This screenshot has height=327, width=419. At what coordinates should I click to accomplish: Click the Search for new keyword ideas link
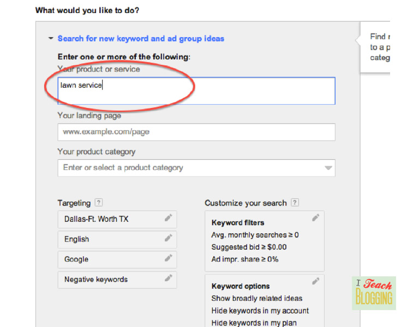click(x=141, y=39)
